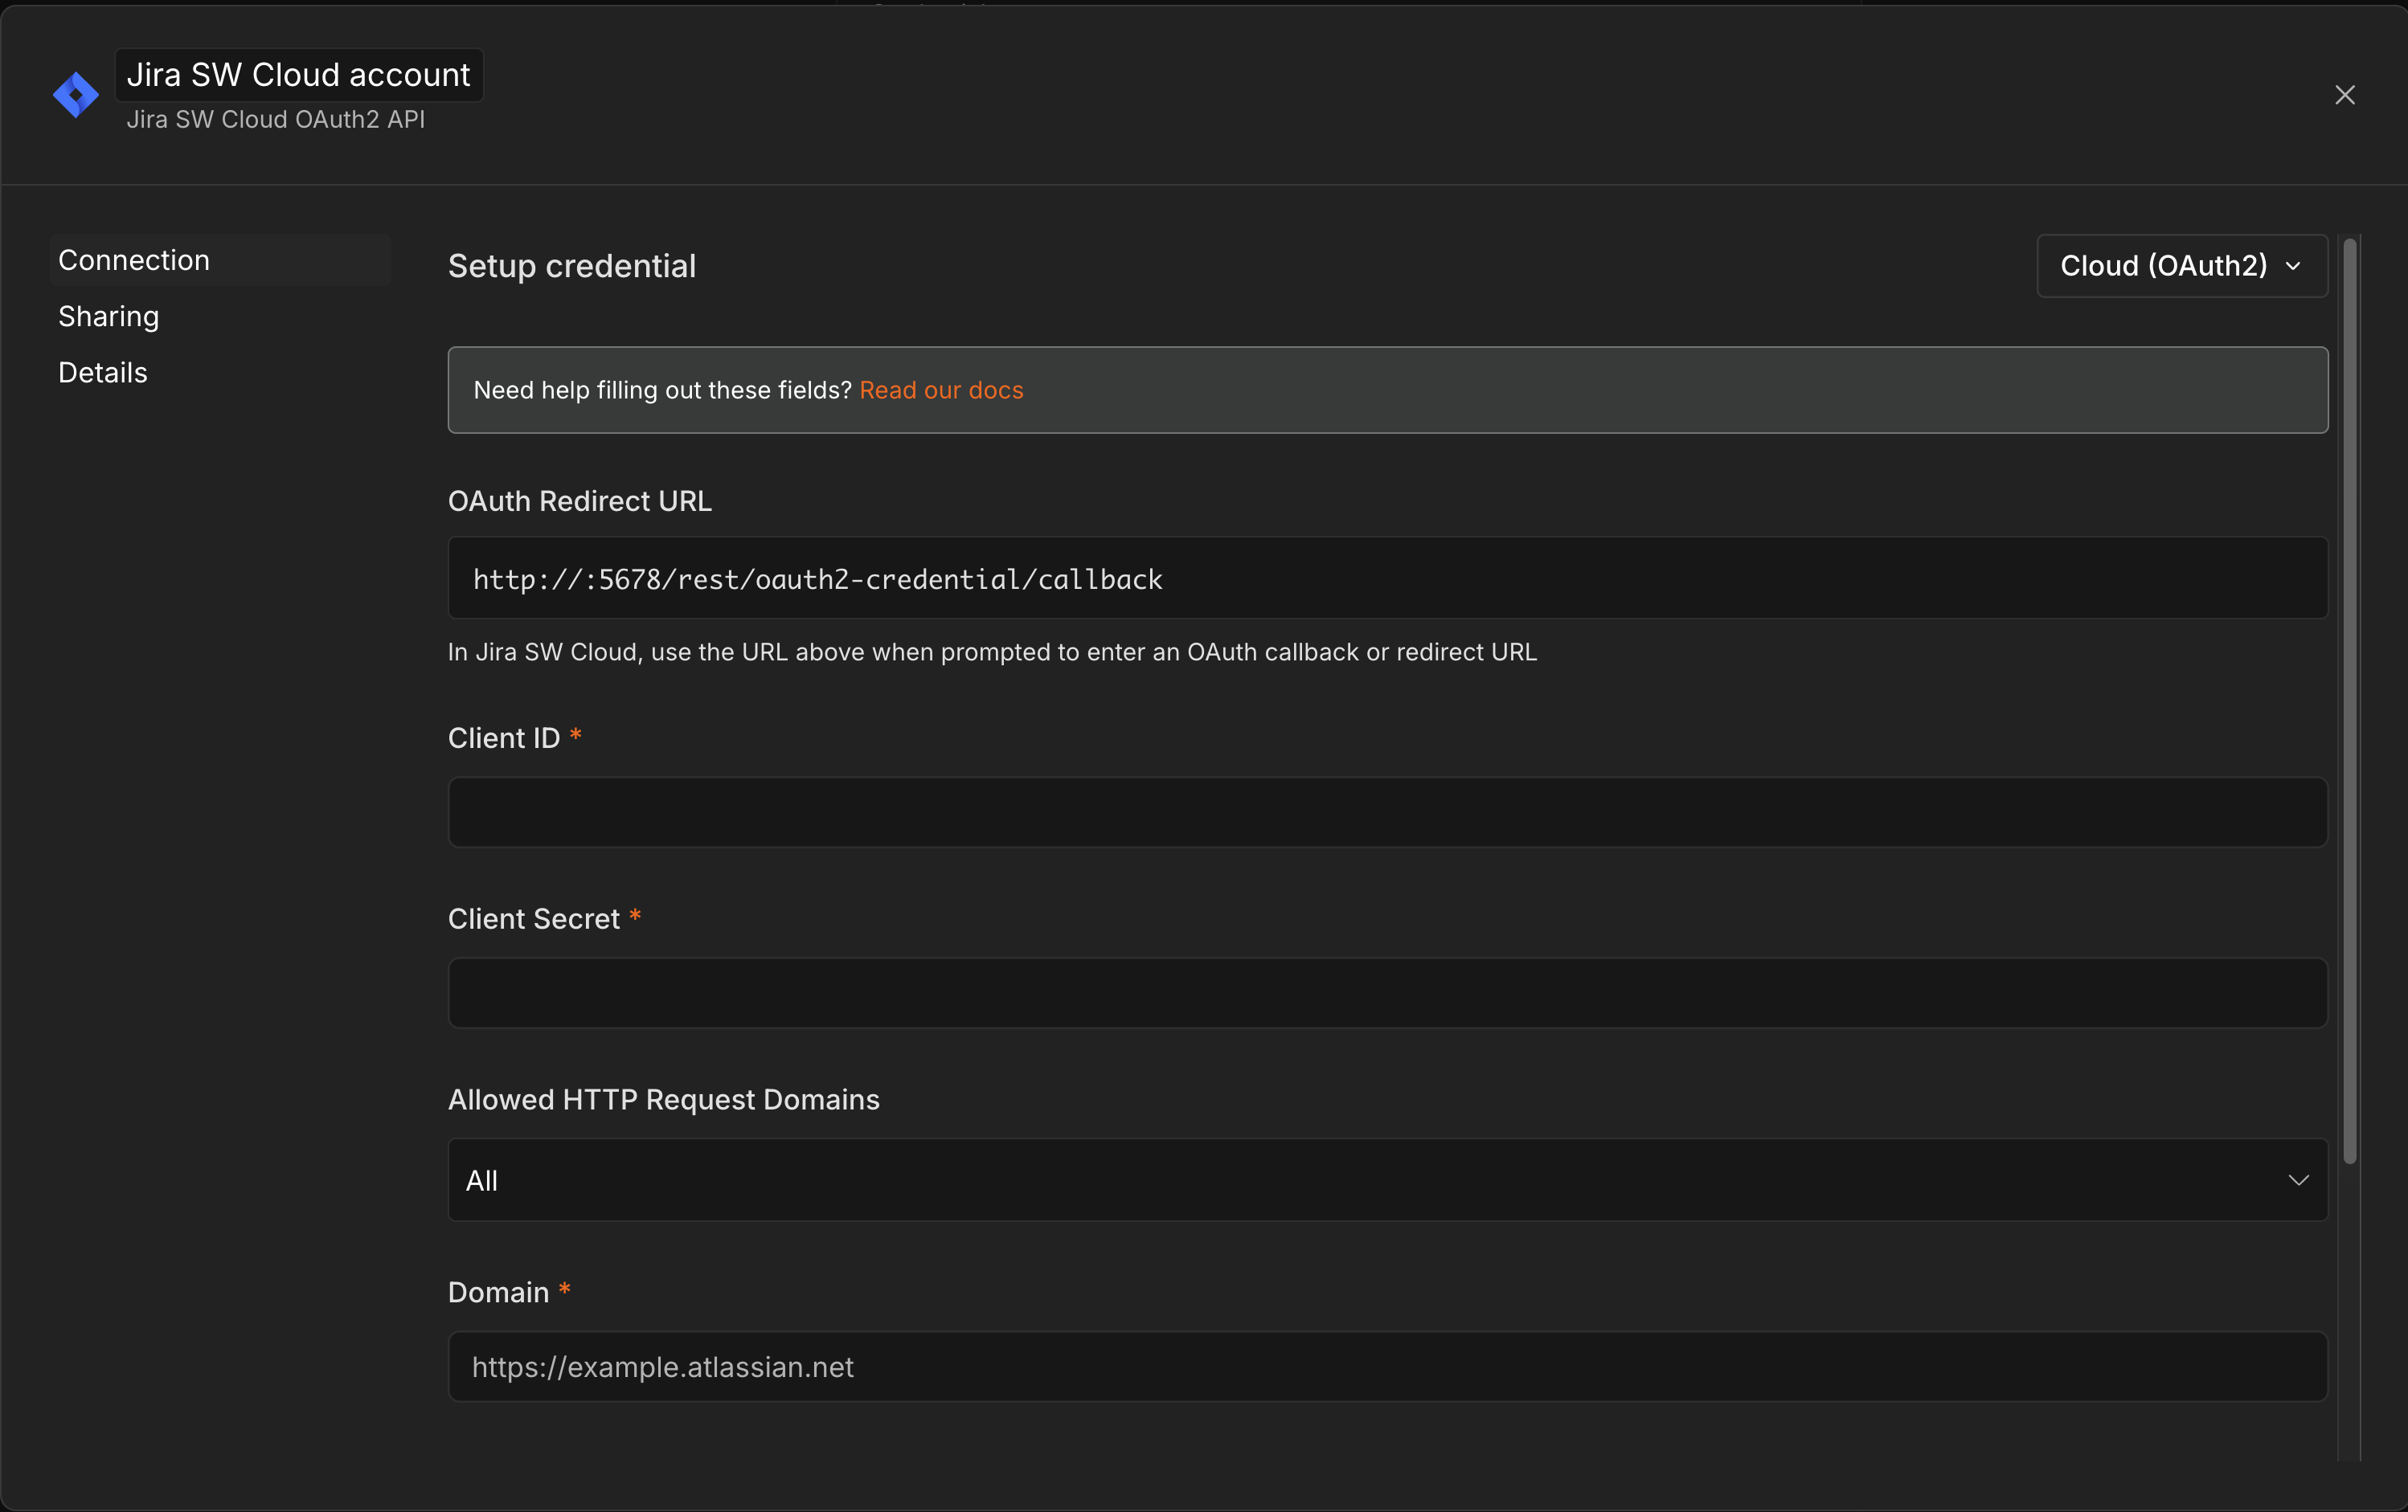Expand the Allowed HTTP Request Domains dropdown
The width and height of the screenshot is (2408, 1512).
point(1388,1180)
